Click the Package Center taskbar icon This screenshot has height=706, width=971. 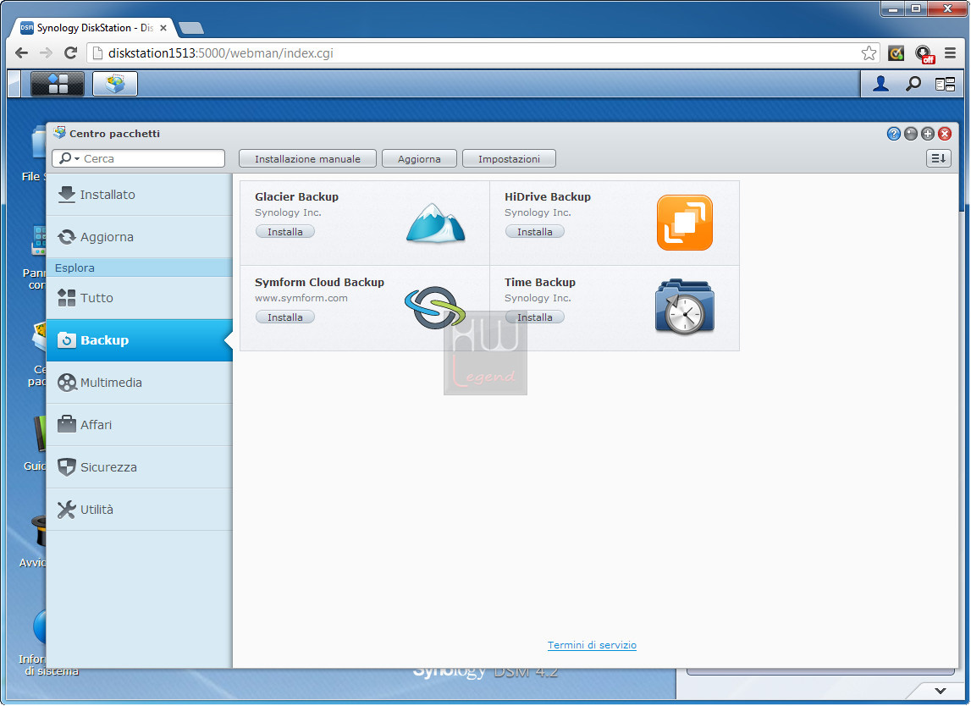(x=115, y=84)
